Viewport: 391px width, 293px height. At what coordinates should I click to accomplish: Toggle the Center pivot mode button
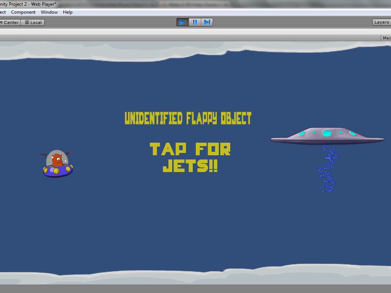tap(10, 23)
